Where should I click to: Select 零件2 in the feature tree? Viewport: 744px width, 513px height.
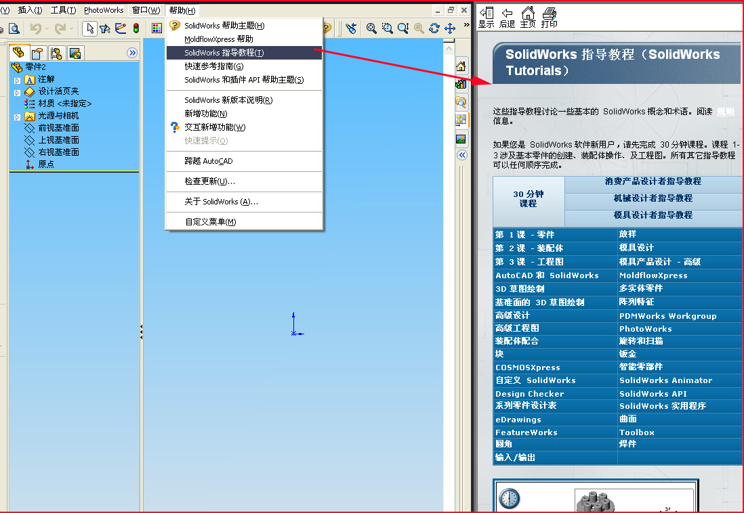[x=29, y=67]
